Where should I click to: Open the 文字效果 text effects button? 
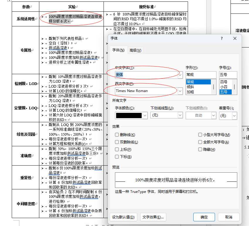[x=153, y=217]
